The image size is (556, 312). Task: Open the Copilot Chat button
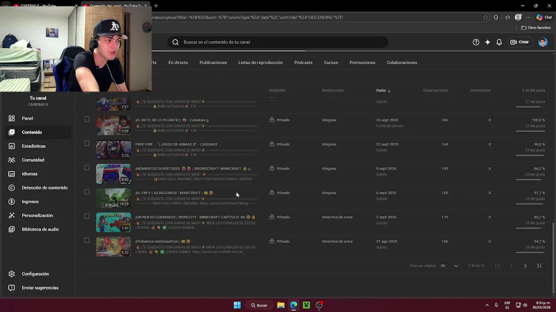[545, 17]
